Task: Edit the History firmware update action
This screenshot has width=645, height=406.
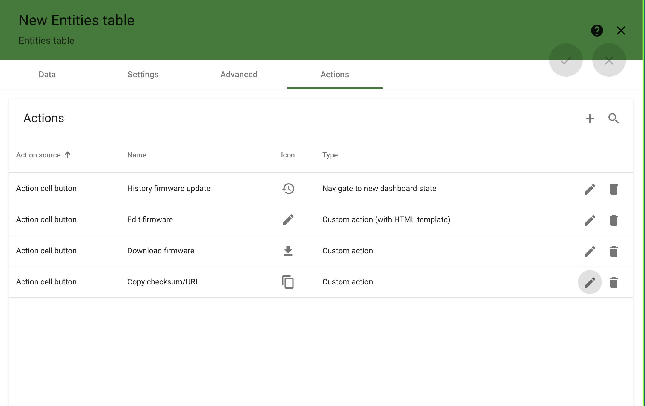Action: coord(590,189)
